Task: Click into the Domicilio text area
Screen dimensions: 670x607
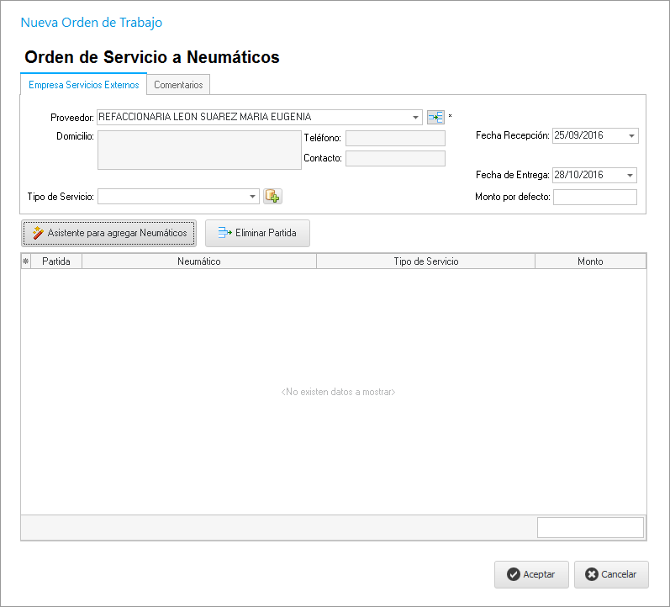Action: pyautogui.click(x=198, y=150)
